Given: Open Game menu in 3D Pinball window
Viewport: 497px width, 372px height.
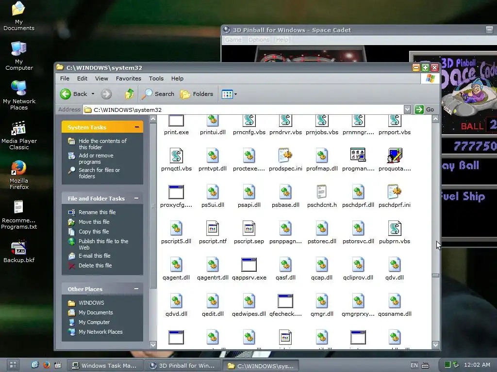Looking at the screenshot, I should (233, 40).
